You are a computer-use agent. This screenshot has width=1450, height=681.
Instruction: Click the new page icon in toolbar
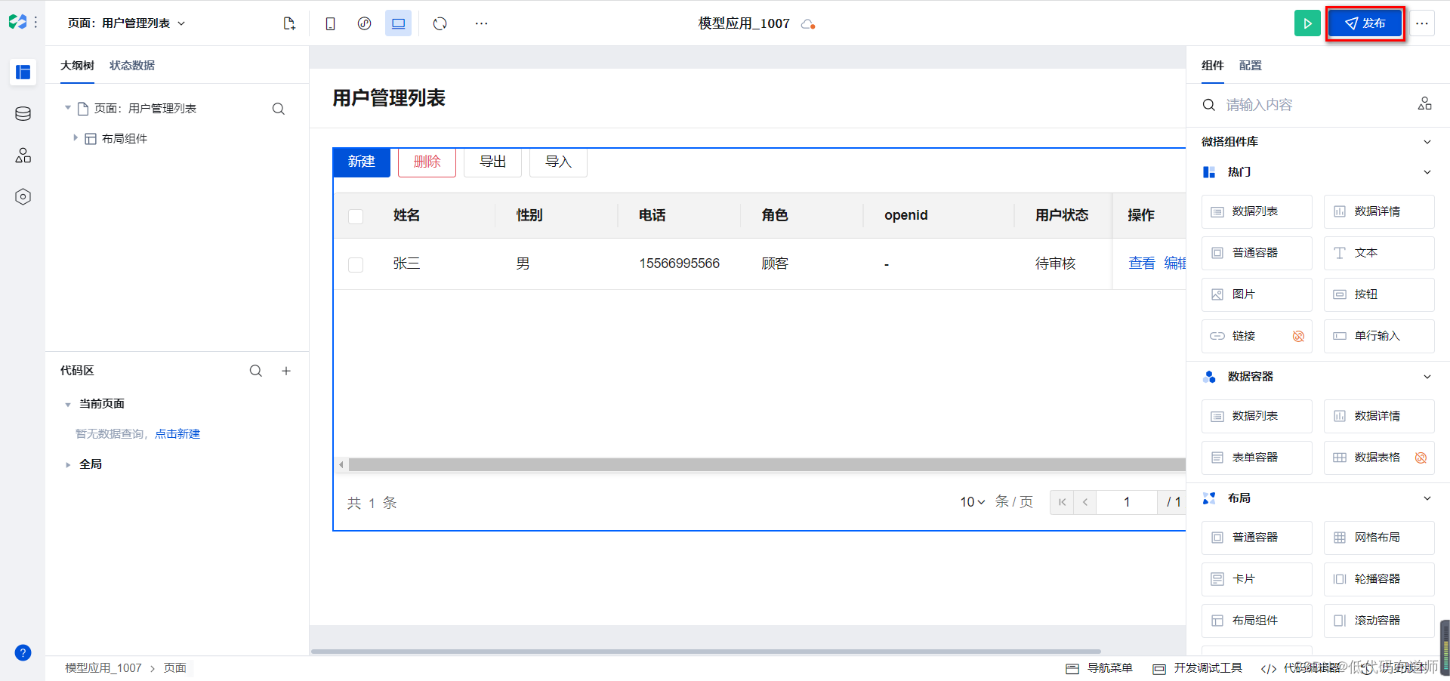pyautogui.click(x=289, y=23)
